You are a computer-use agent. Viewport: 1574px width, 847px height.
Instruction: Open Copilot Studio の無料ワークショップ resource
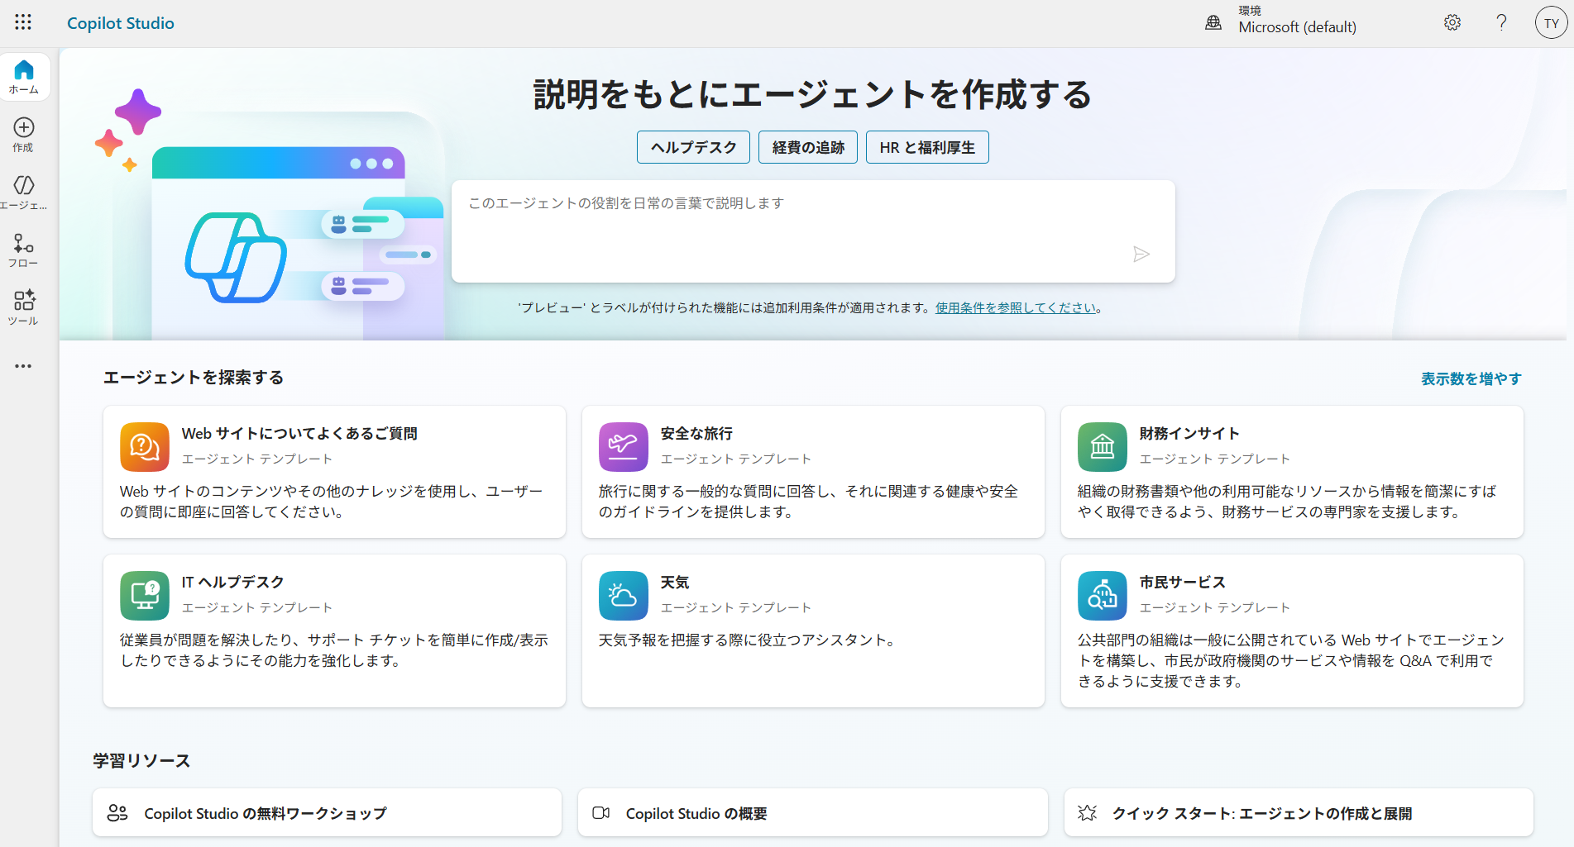(327, 813)
